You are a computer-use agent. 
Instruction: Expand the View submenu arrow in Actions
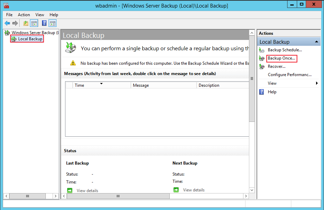(x=317, y=83)
